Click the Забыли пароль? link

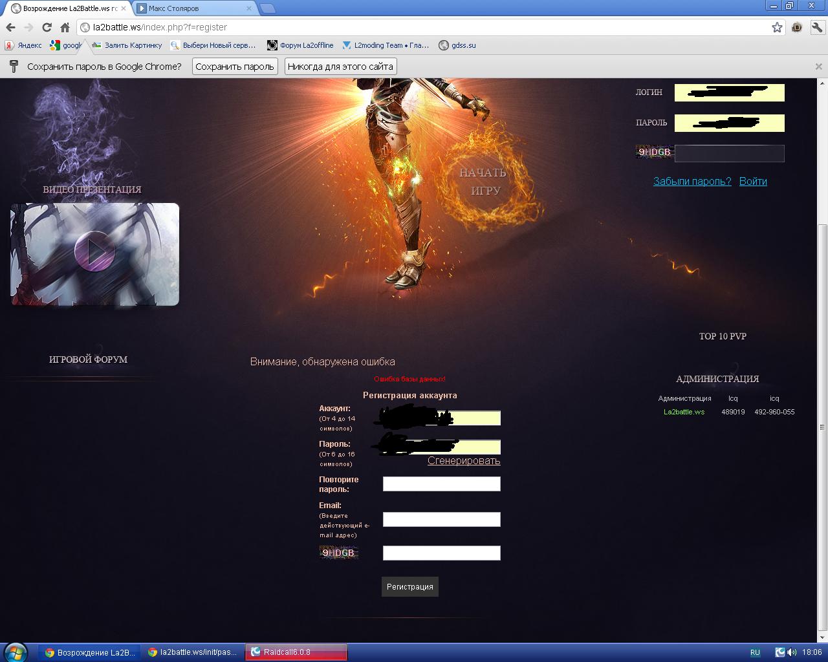click(692, 181)
